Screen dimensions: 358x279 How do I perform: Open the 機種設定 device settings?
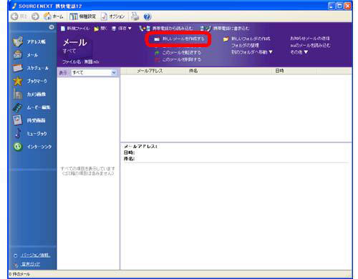click(x=83, y=16)
